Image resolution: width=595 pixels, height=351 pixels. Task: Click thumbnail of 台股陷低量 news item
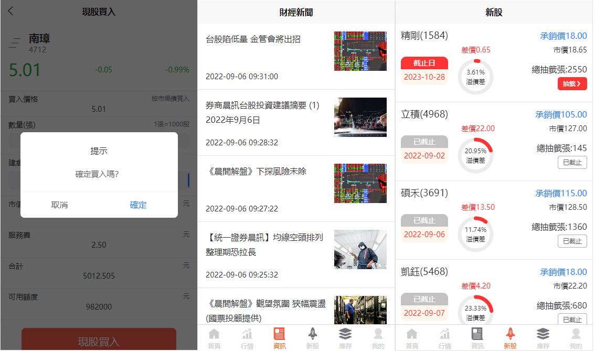click(360, 51)
